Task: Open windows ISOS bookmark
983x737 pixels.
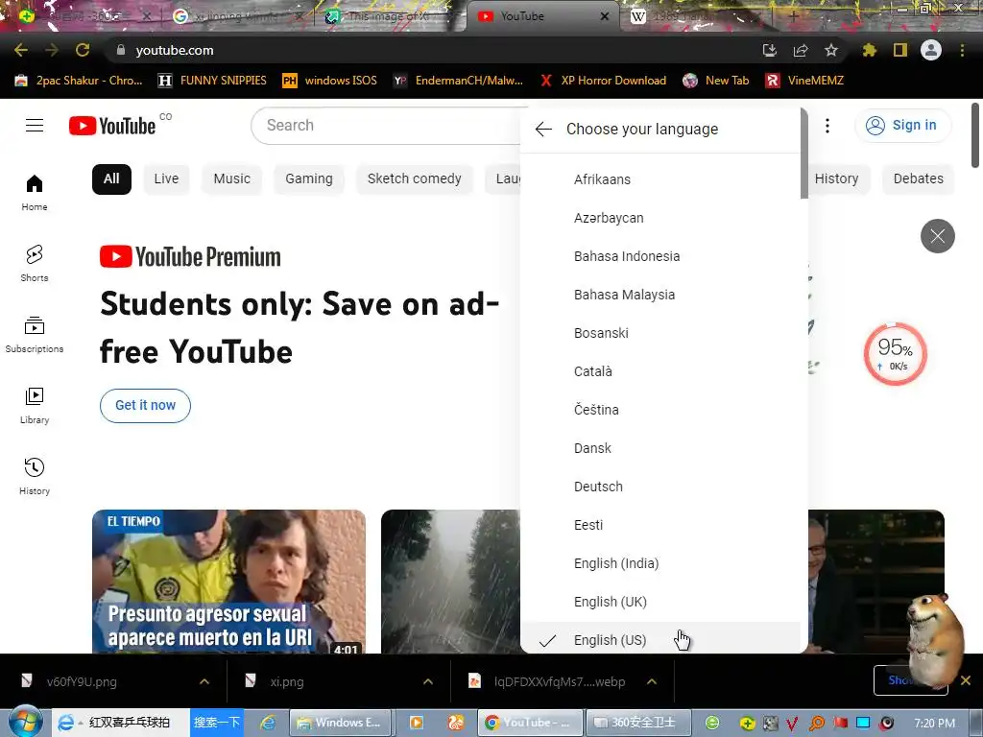Action: point(330,81)
